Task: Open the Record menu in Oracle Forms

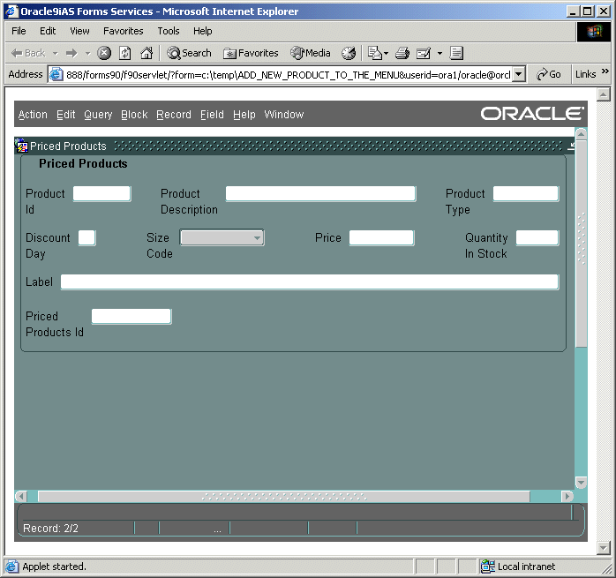Action: (x=174, y=115)
